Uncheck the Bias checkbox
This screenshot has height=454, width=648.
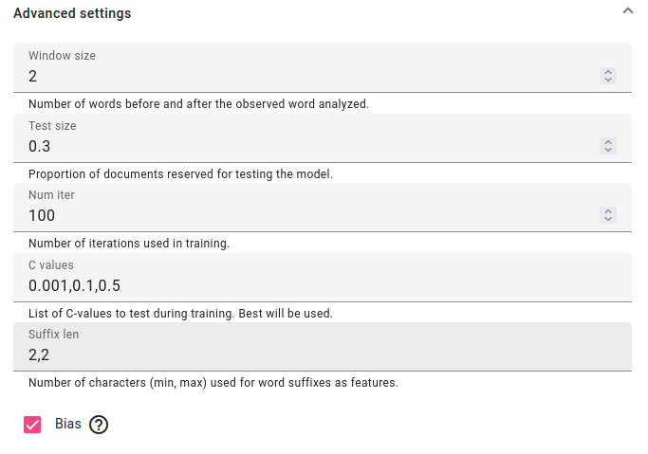pos(32,425)
